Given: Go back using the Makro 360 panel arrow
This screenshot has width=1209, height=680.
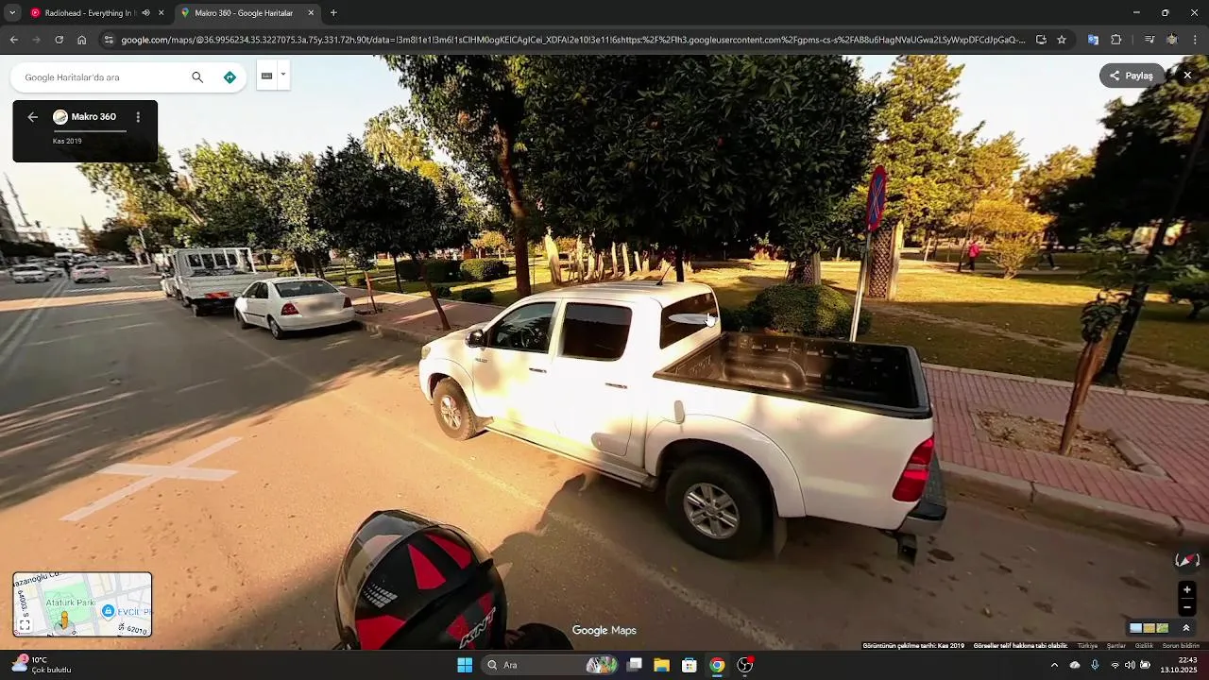Looking at the screenshot, I should pos(32,117).
